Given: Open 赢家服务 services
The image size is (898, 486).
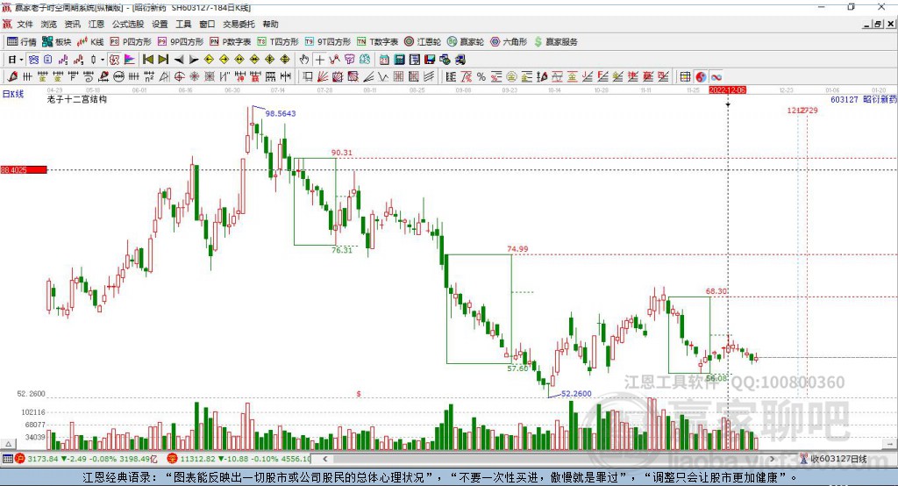Looking at the screenshot, I should click(556, 42).
